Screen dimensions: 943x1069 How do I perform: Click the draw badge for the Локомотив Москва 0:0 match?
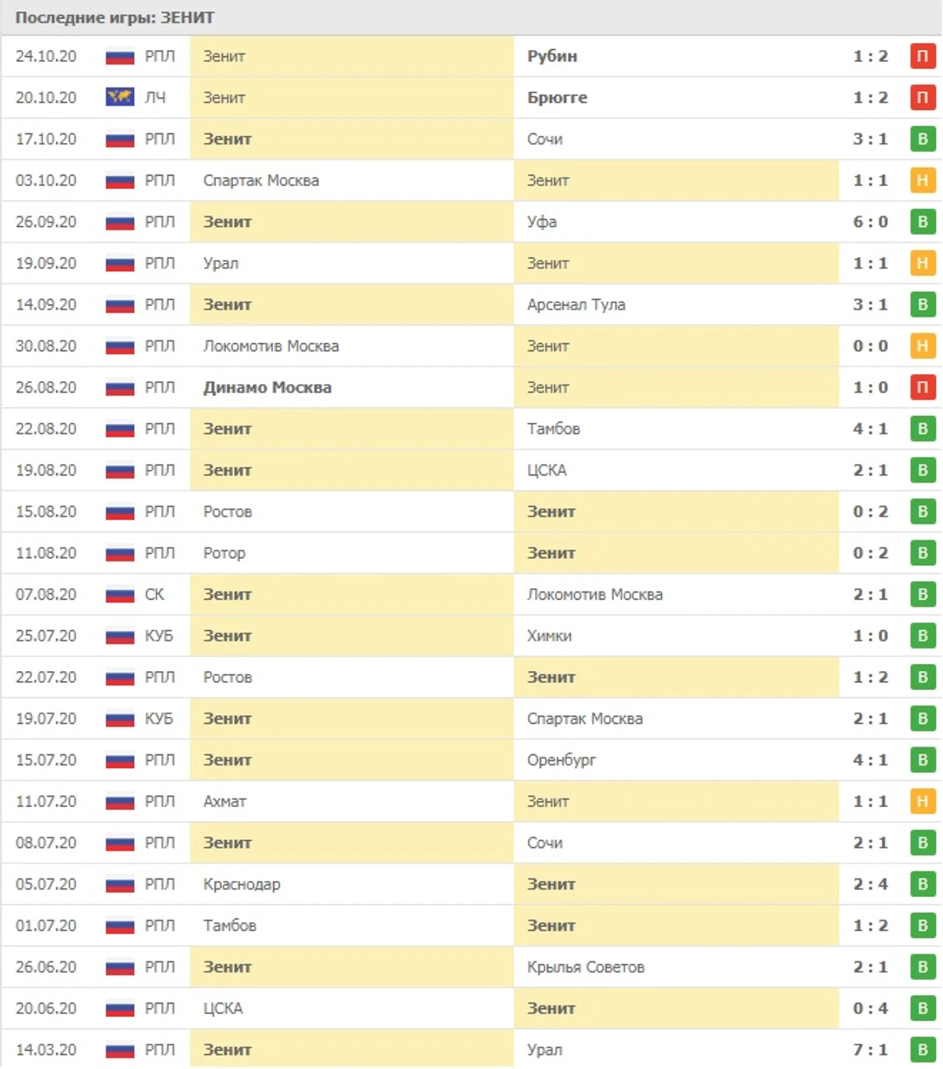(x=922, y=346)
